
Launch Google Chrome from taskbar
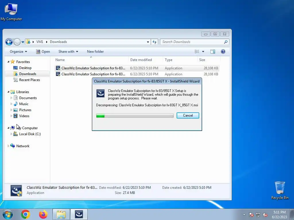tap(26, 214)
